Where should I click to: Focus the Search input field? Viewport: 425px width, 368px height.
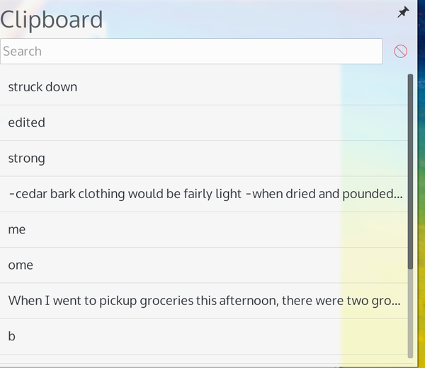(x=191, y=51)
